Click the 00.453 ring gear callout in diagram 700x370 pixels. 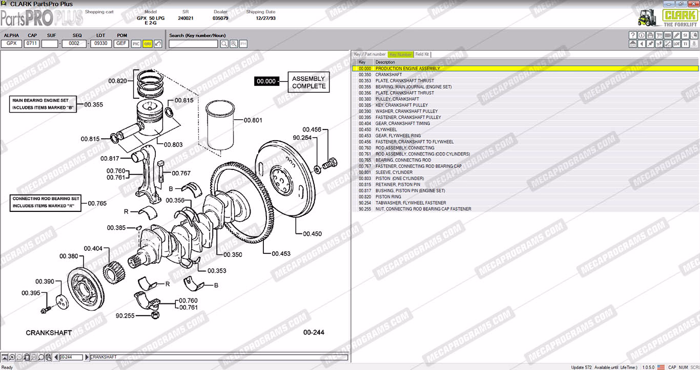coord(281,253)
